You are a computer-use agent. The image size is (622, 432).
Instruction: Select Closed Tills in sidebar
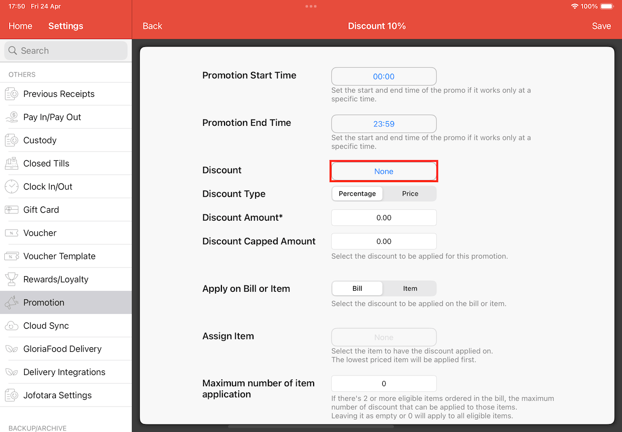click(x=66, y=163)
